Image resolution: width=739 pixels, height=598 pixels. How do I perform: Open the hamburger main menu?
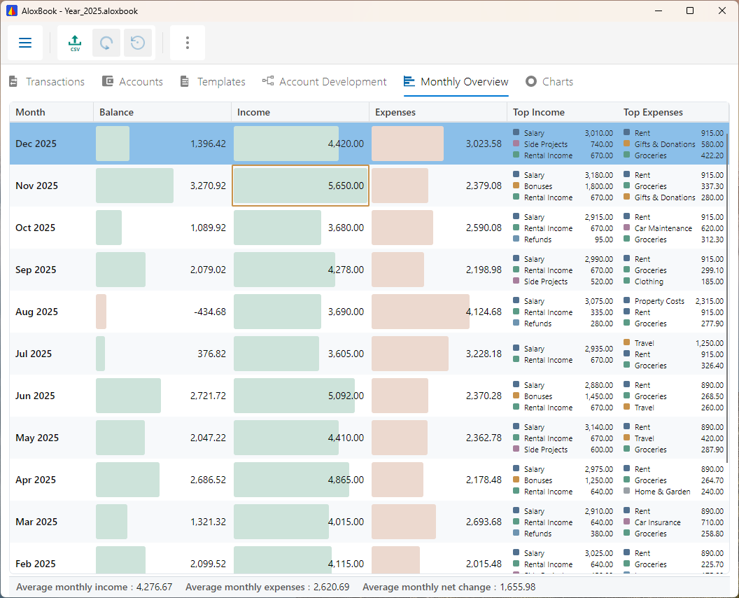point(25,43)
